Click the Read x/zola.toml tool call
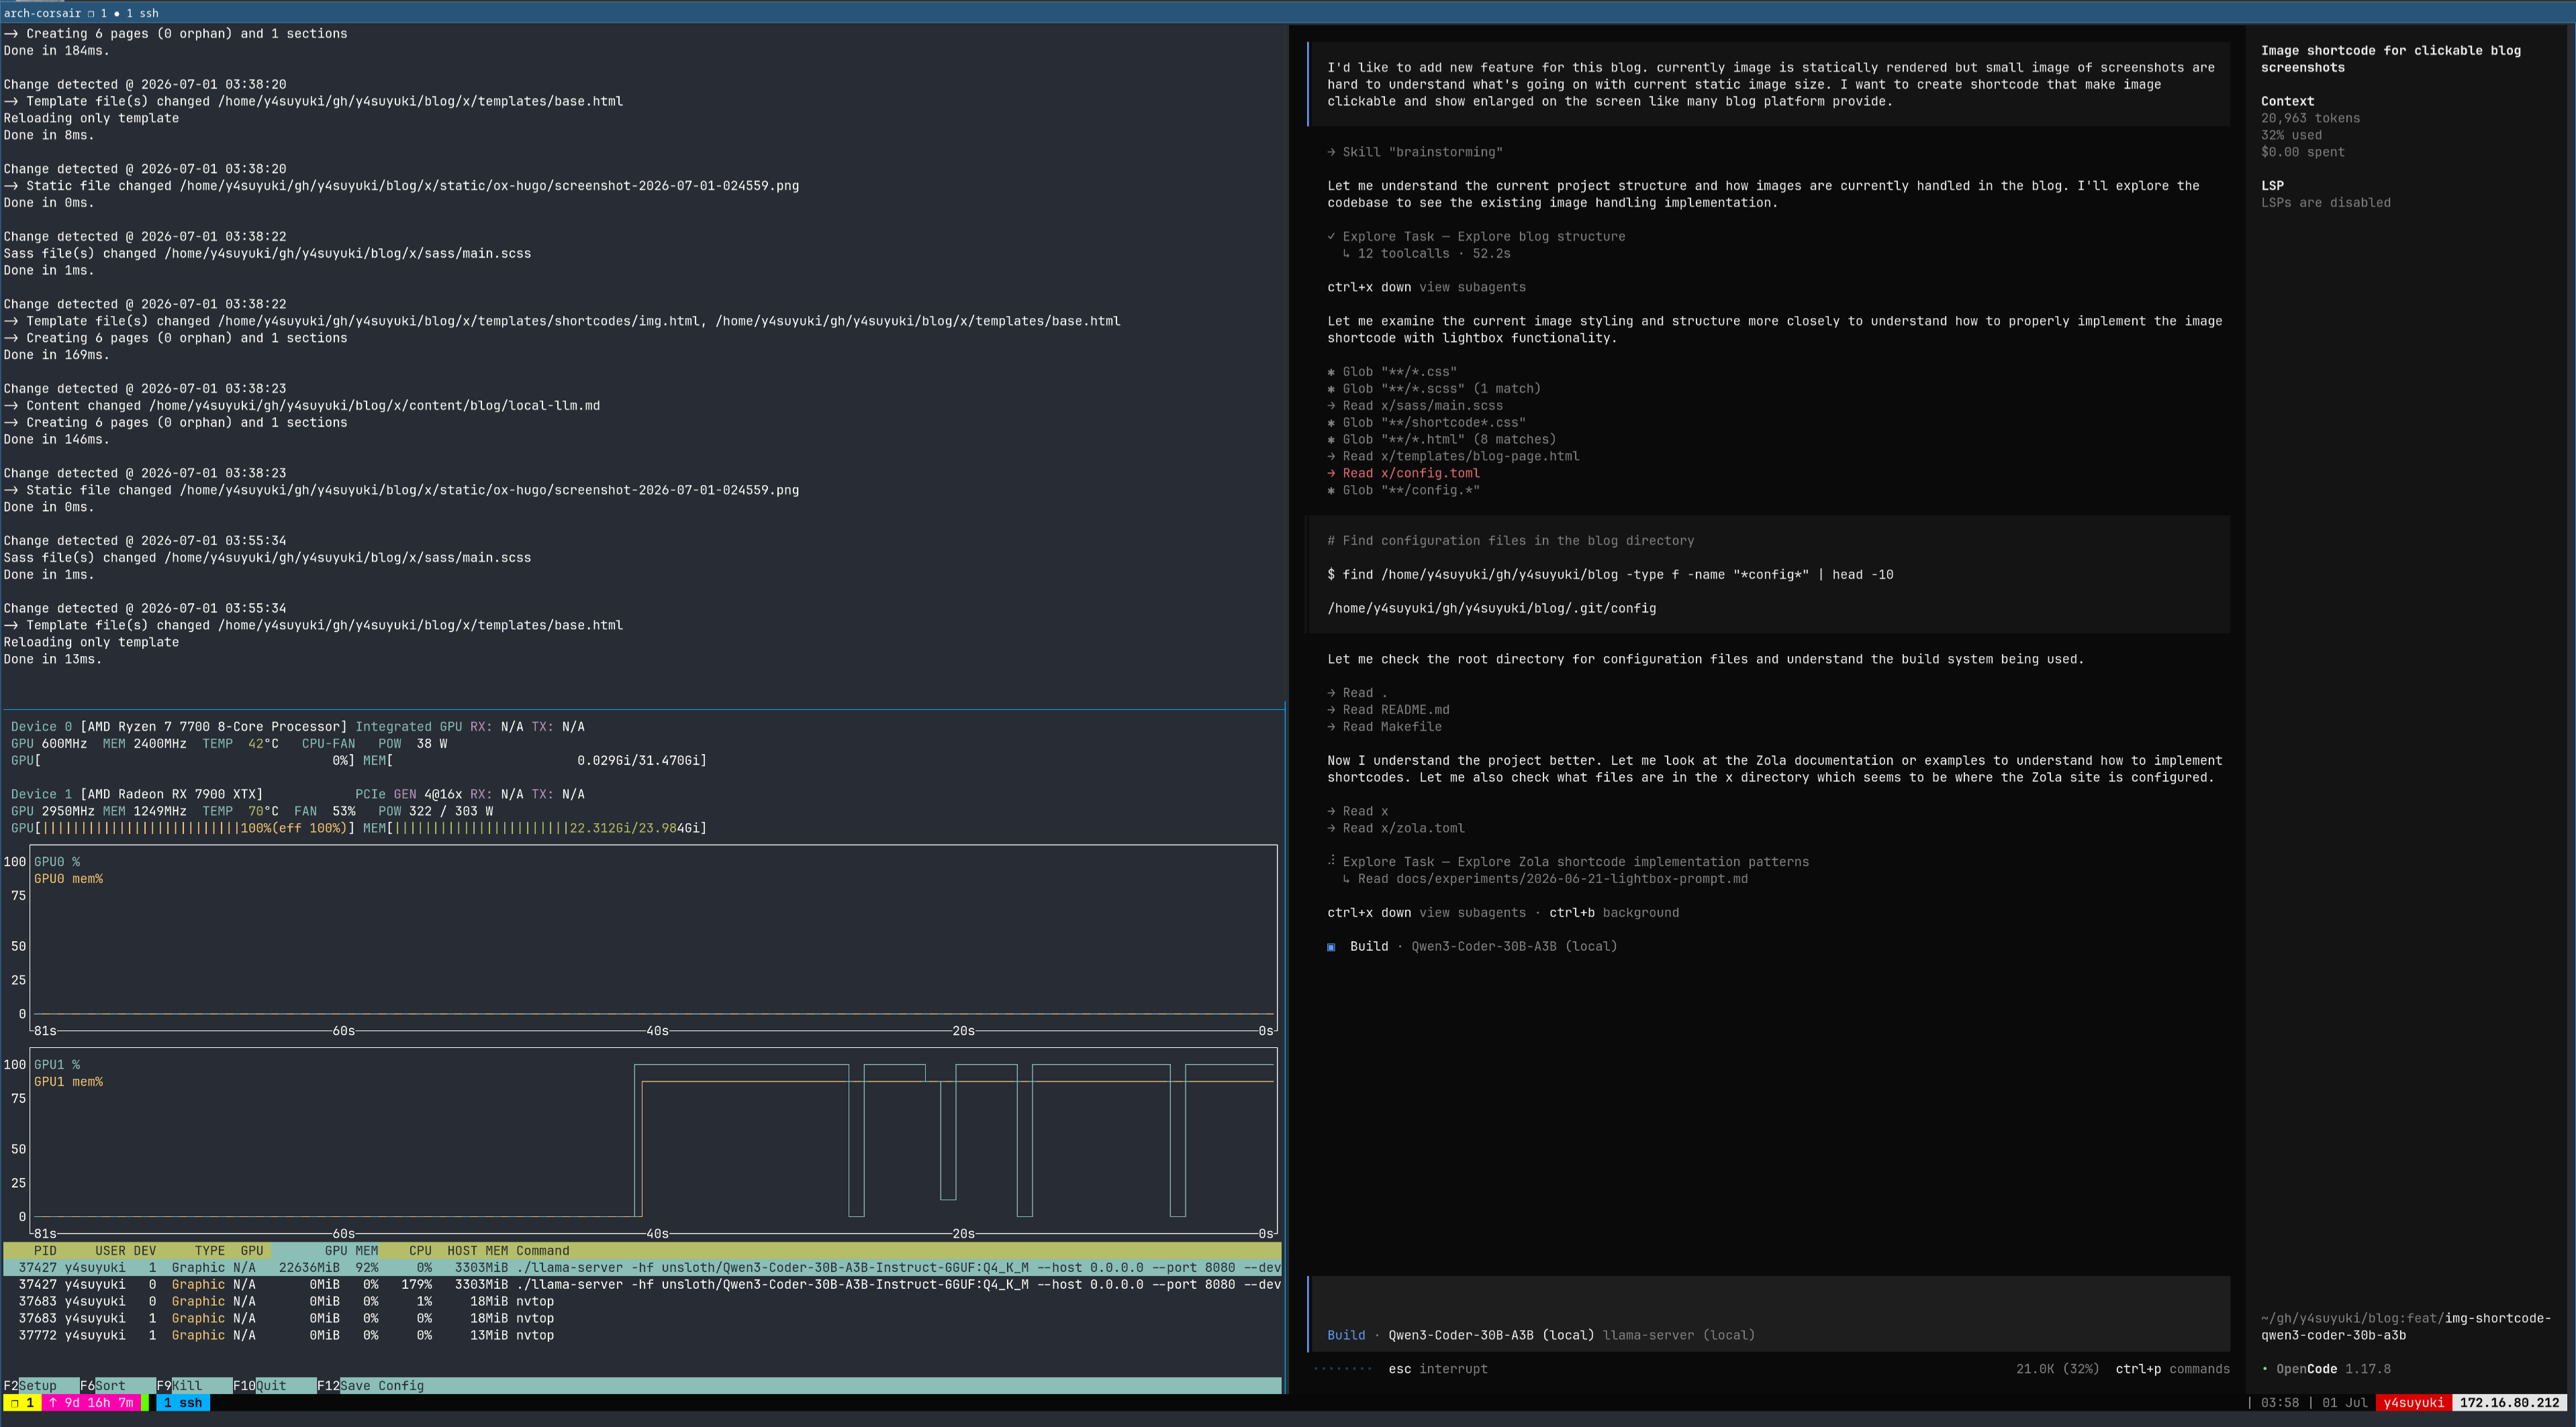The image size is (2576, 1427). tap(1396, 829)
